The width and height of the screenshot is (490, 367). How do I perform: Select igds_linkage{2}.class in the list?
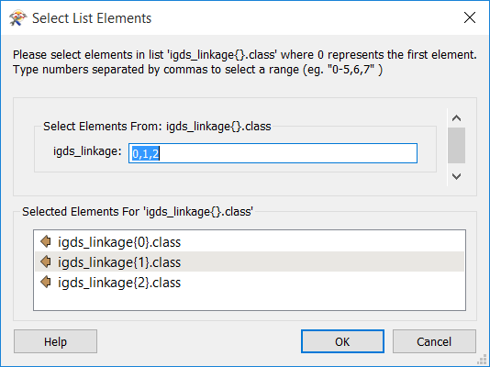[250, 283]
